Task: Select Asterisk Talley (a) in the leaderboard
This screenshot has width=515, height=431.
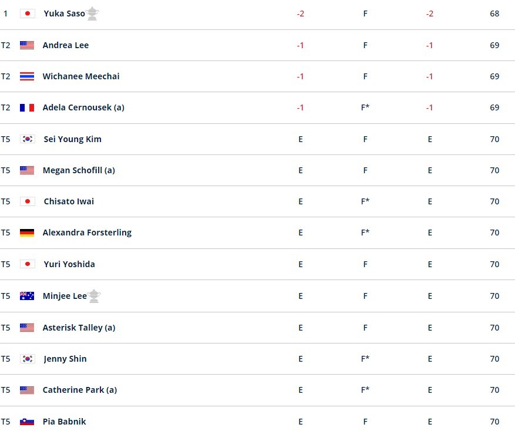Action: (79, 328)
